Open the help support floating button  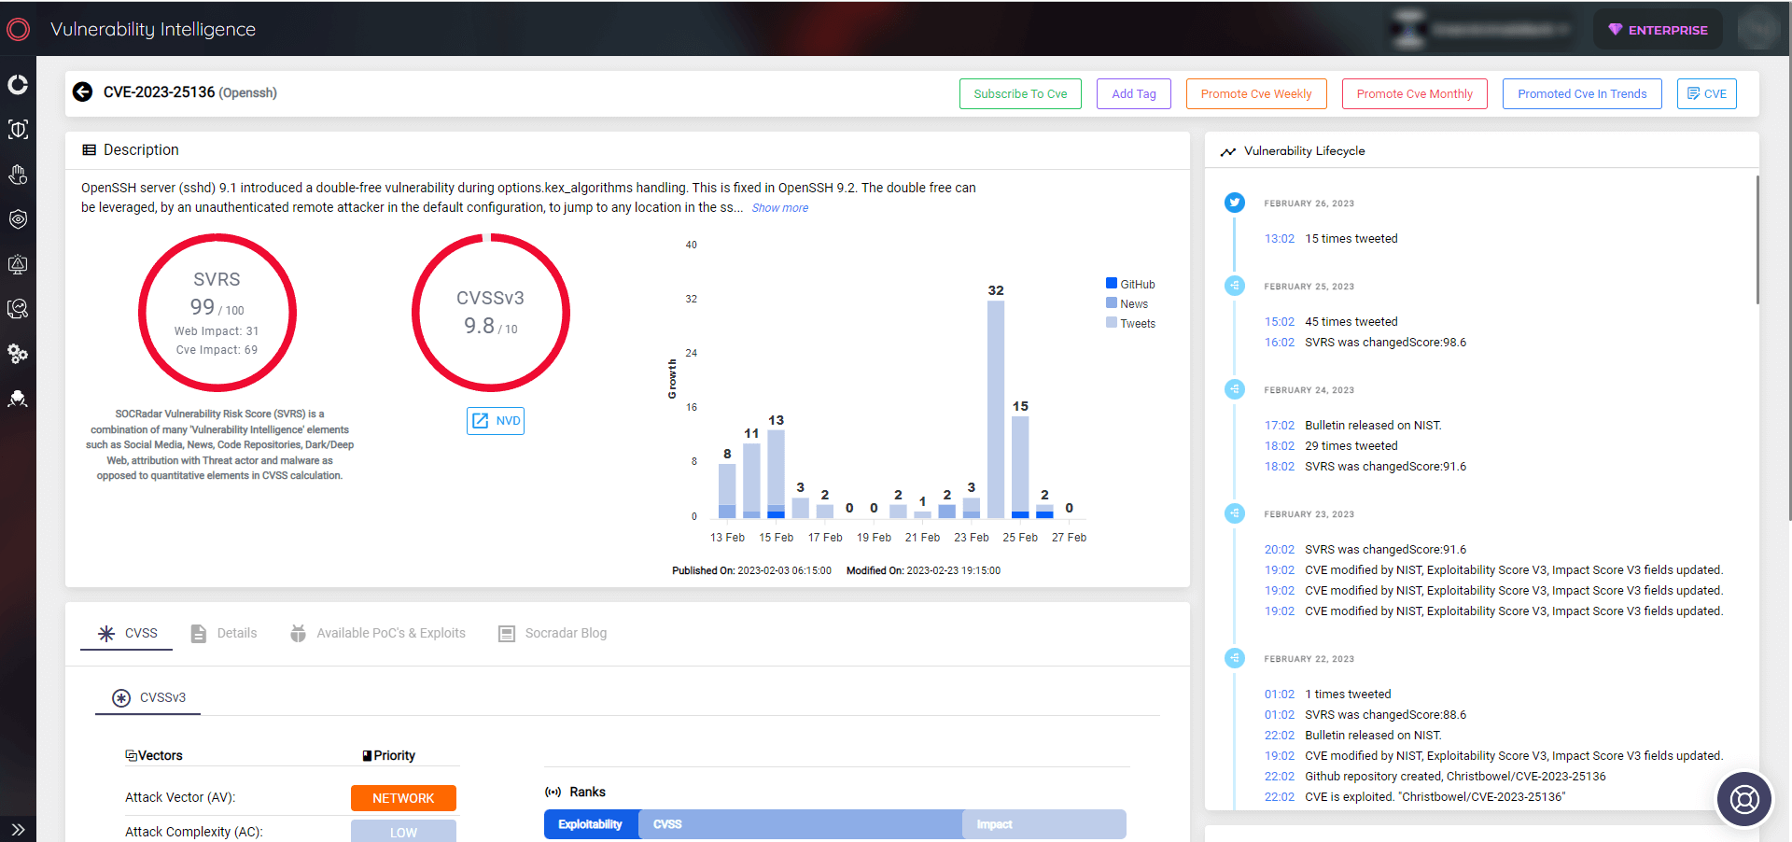(1744, 799)
